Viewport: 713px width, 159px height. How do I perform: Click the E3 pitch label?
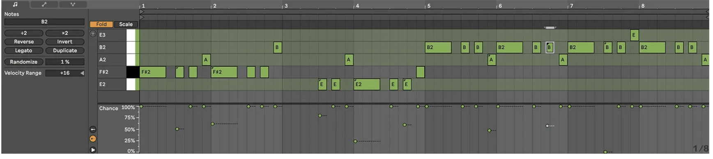102,35
